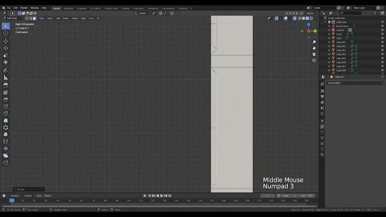This screenshot has width=386, height=217.
Task: Toggle X-ray display
Action: pyautogui.click(x=295, y=18)
